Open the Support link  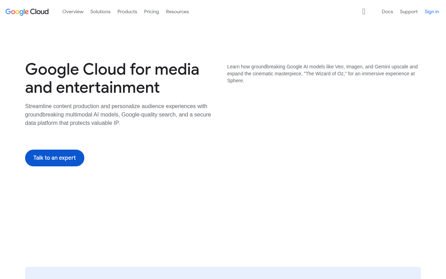(x=409, y=12)
